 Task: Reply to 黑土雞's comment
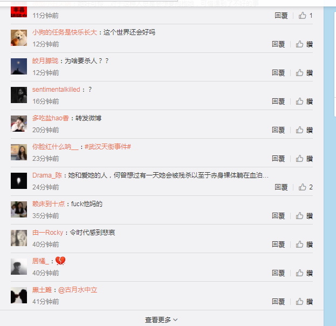tap(278, 302)
